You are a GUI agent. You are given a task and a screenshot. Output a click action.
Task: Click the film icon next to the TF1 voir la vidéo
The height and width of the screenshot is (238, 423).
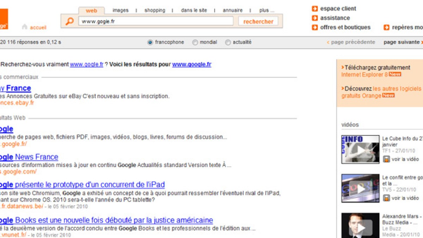pos(386,159)
